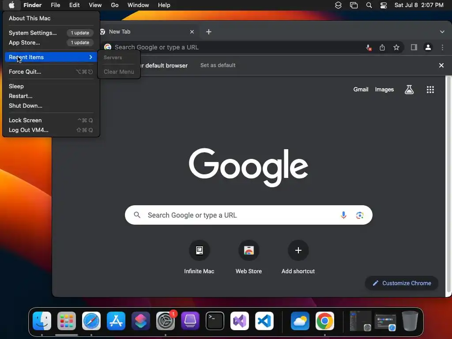Expand Recent Items submenu
The width and height of the screenshot is (452, 339).
(51, 57)
